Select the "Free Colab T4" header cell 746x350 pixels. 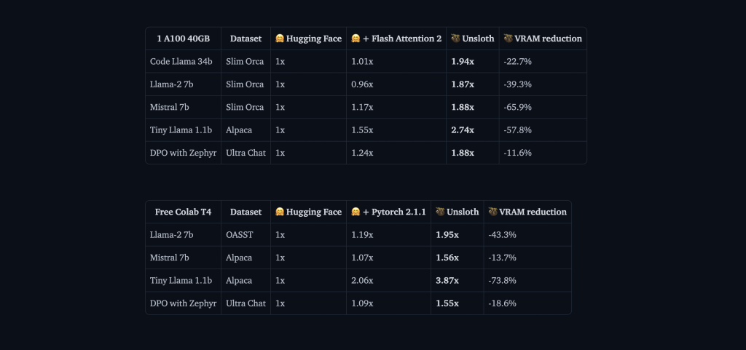coord(183,212)
